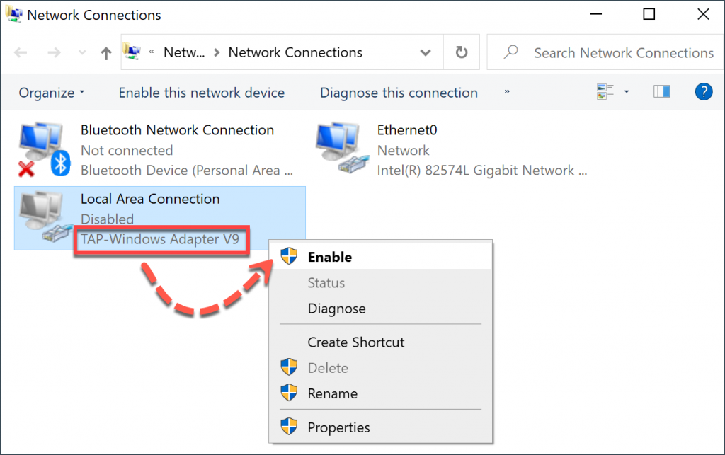Select Create Shortcut from the menu
The width and height of the screenshot is (725, 455).
point(355,342)
